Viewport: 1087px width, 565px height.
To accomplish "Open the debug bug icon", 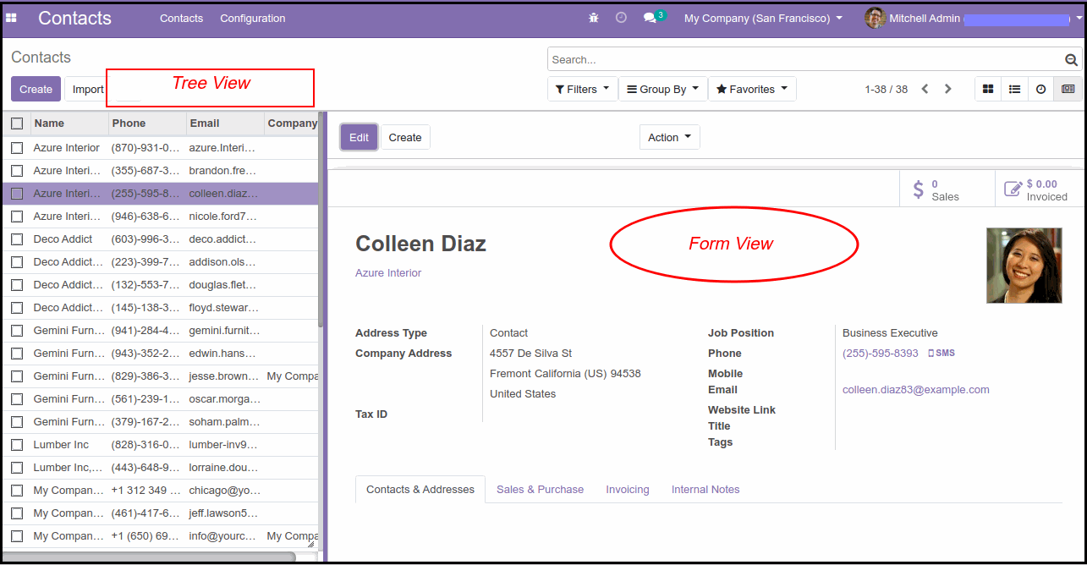I will (x=594, y=18).
